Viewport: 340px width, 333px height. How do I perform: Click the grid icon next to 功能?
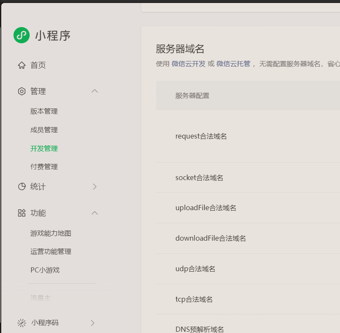click(x=21, y=213)
